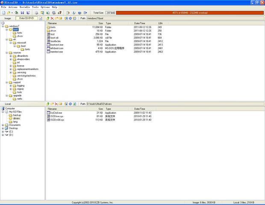Image resolution: width=265 pixels, height=205 pixels.
Task: Click the red Delete X in Local pane
Action: [56, 104]
